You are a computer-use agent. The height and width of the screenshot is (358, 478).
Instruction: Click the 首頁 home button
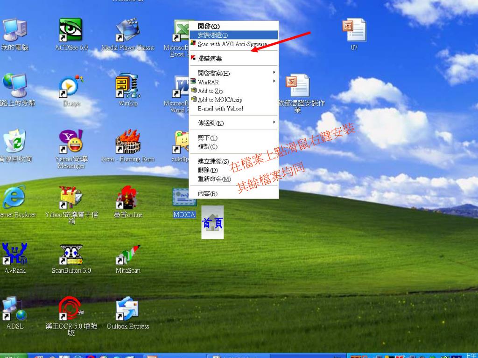(212, 222)
